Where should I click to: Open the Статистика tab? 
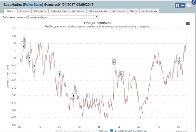coord(78,11)
